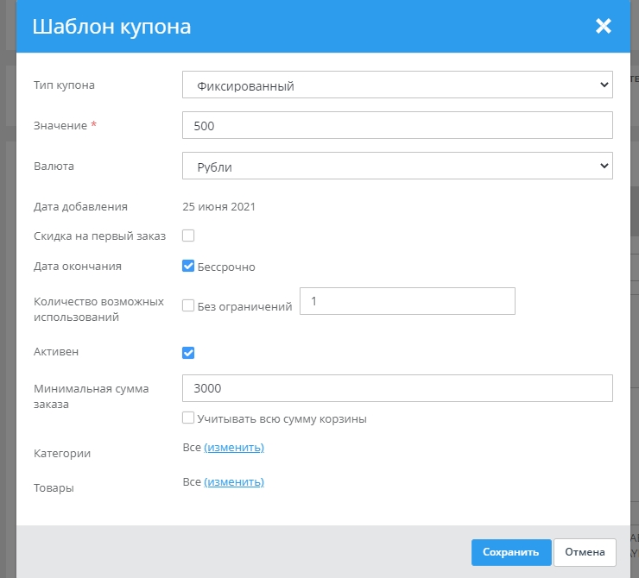The height and width of the screenshot is (578, 639).
Task: Click the Значение input with 500
Action: [x=397, y=125]
